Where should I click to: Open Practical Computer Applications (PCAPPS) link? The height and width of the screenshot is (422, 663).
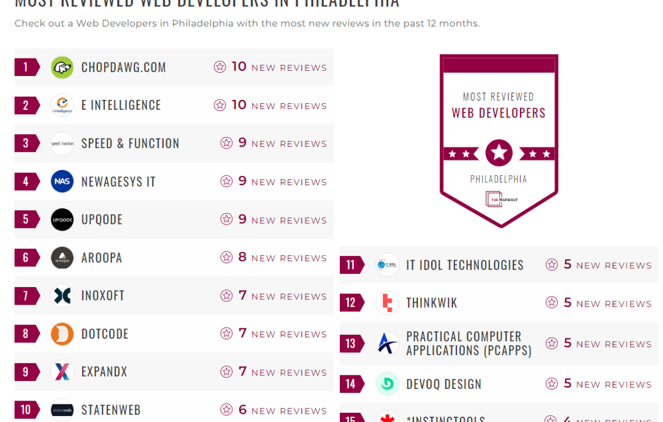point(469,343)
